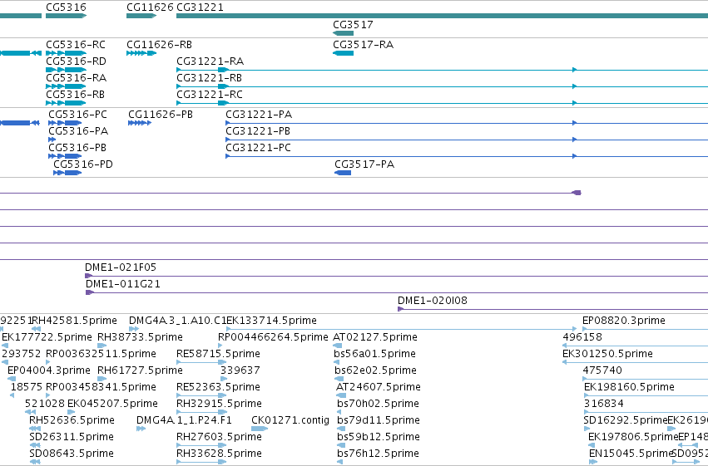708x466 pixels.
Task: Click the CG31221-RA transcript label
Action: pyautogui.click(x=210, y=61)
